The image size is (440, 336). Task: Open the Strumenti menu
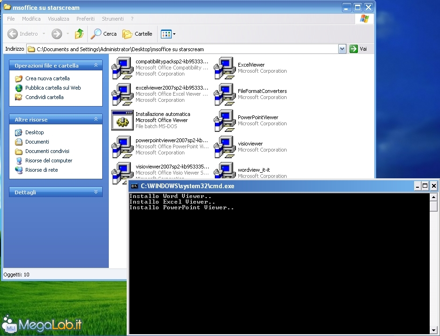pyautogui.click(x=113, y=19)
